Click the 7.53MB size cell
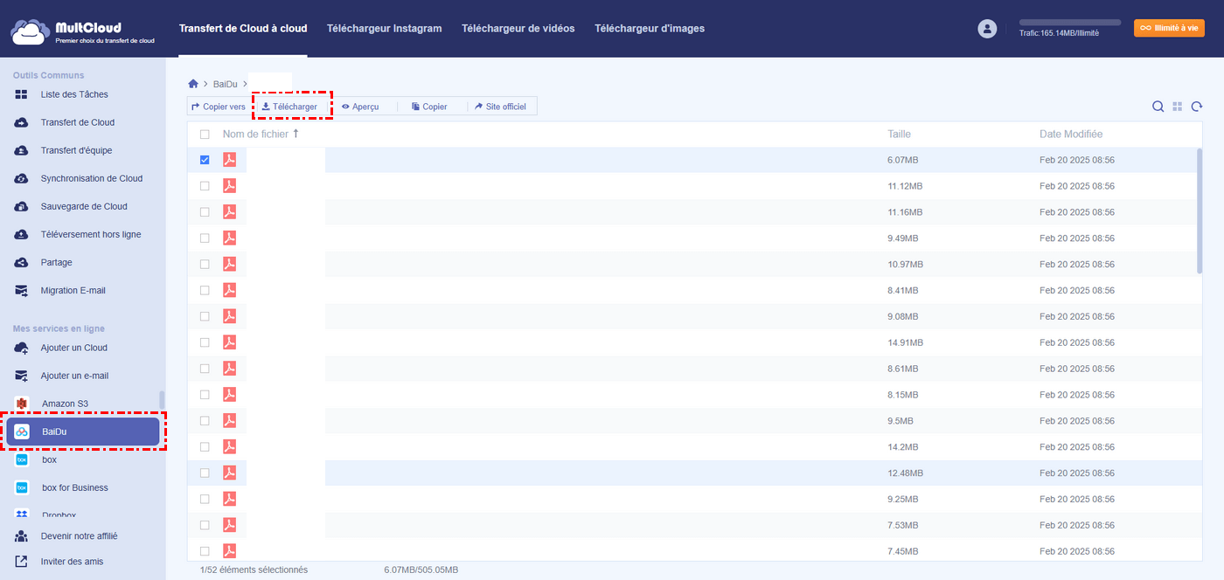 (902, 525)
